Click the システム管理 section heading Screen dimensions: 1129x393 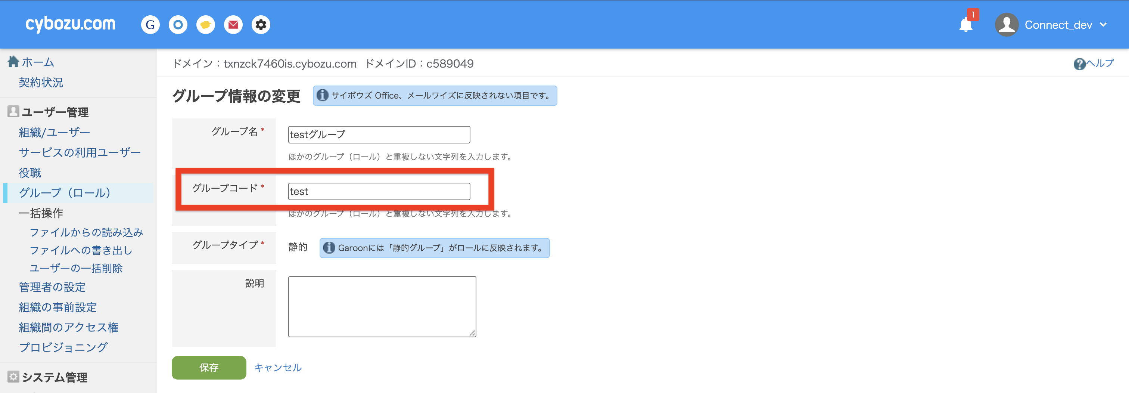(x=55, y=377)
